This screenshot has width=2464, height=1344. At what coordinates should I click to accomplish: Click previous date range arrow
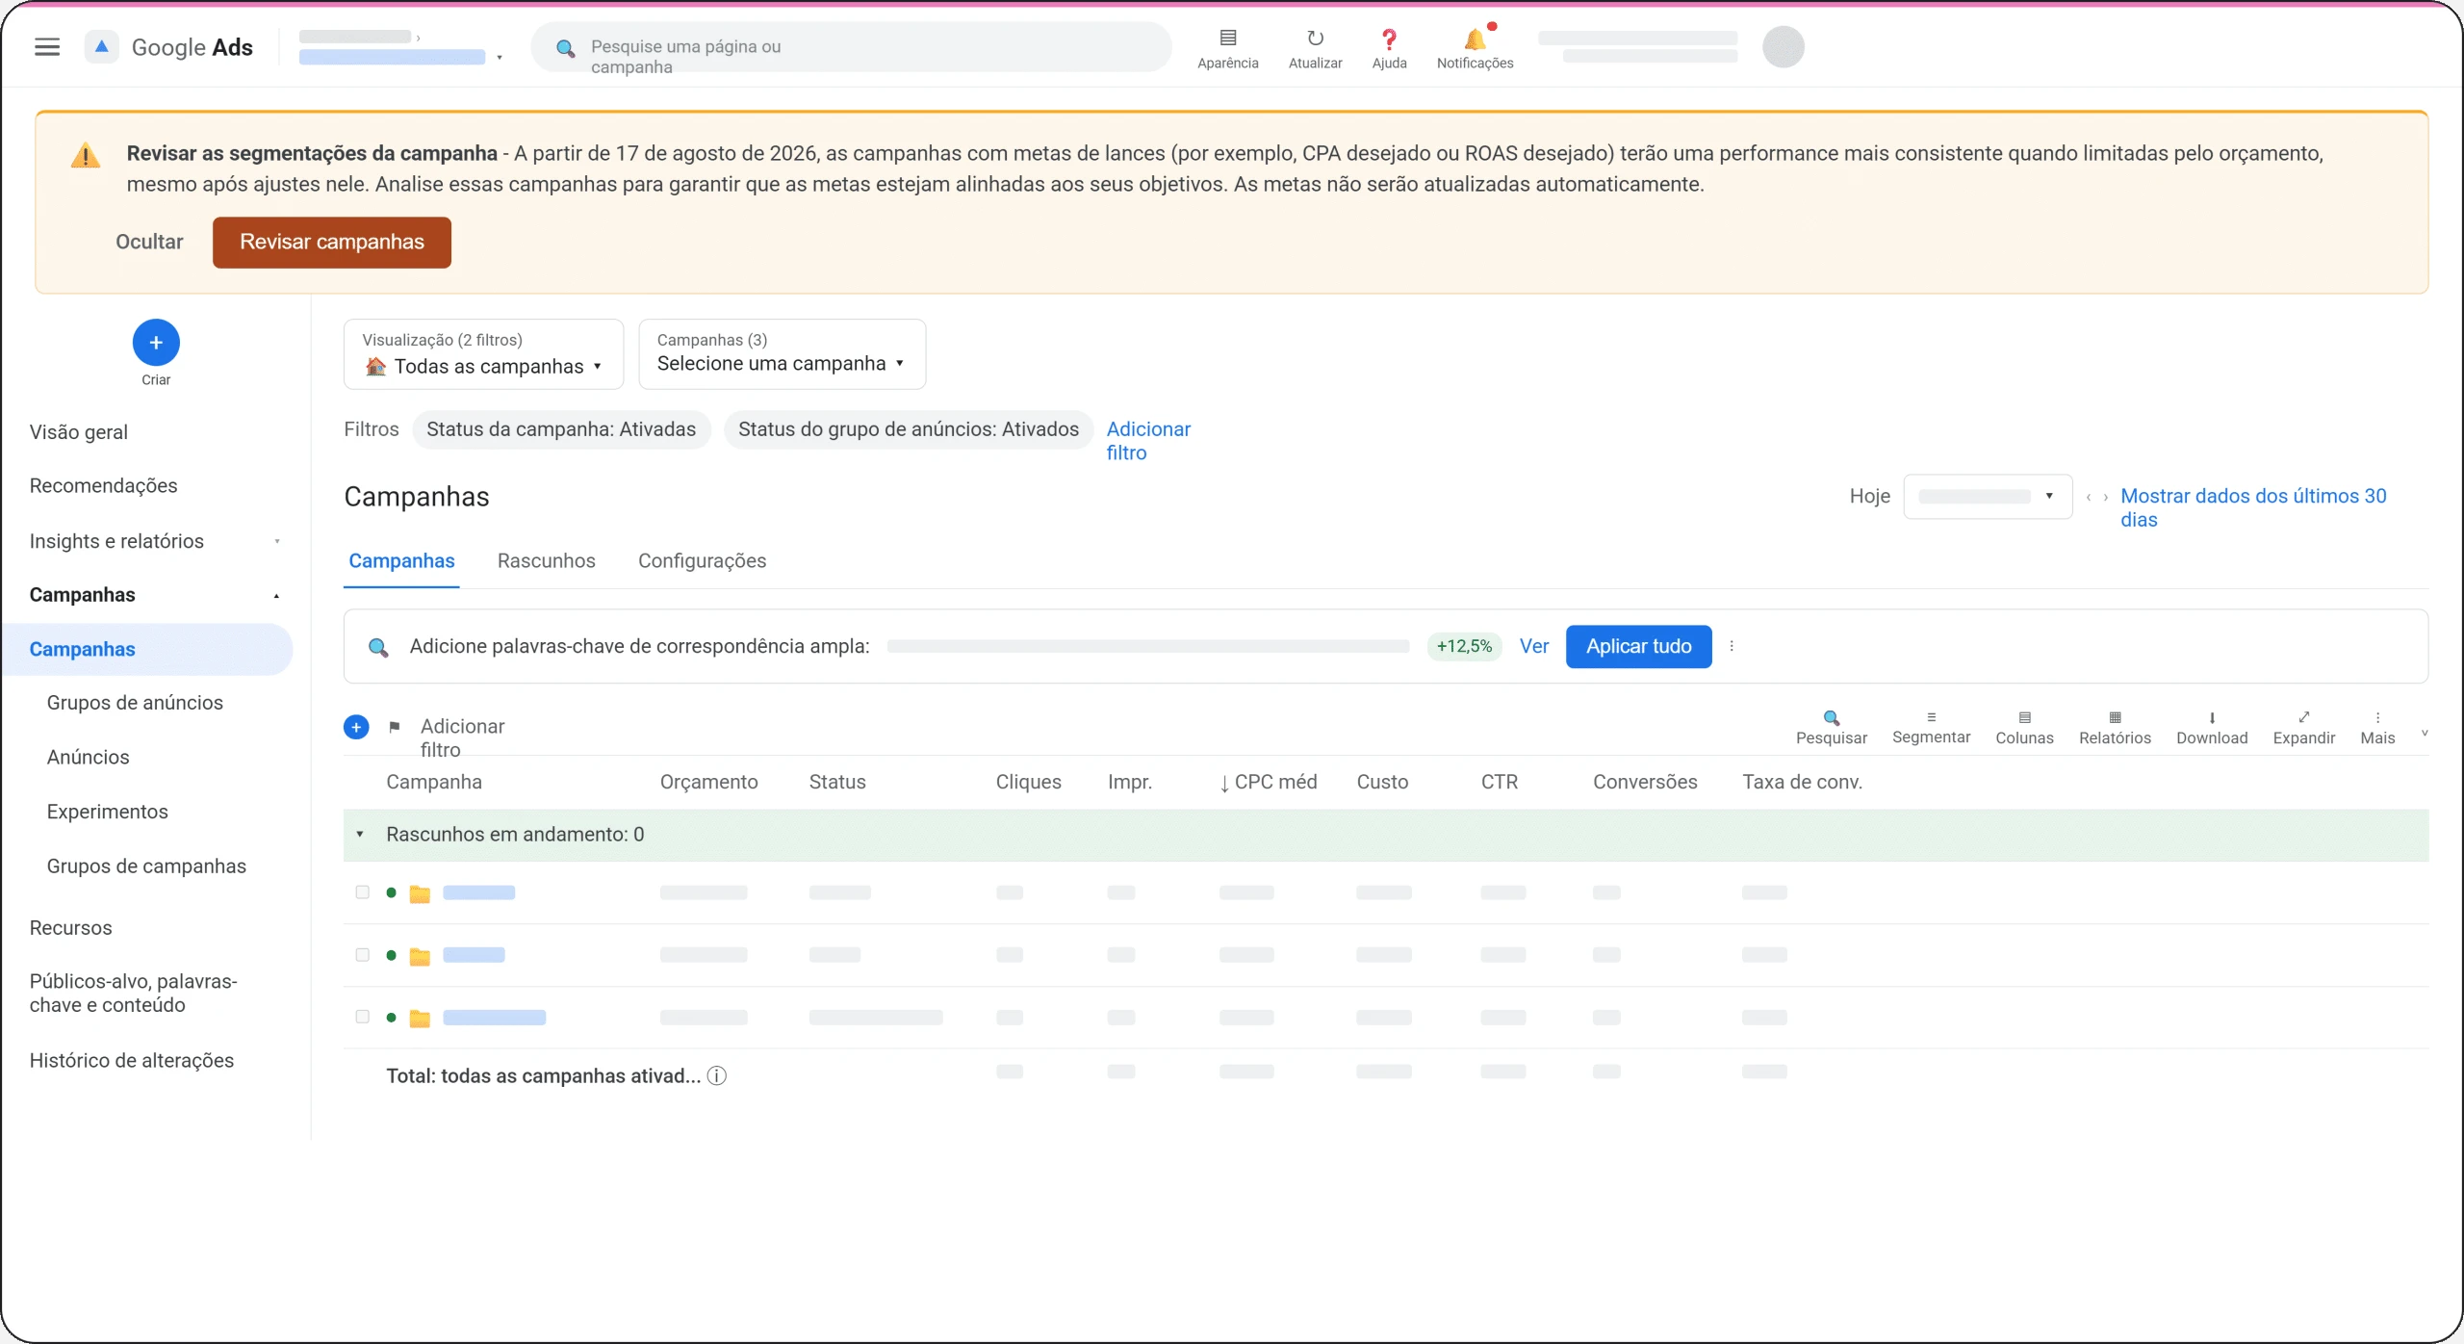[x=2088, y=497]
